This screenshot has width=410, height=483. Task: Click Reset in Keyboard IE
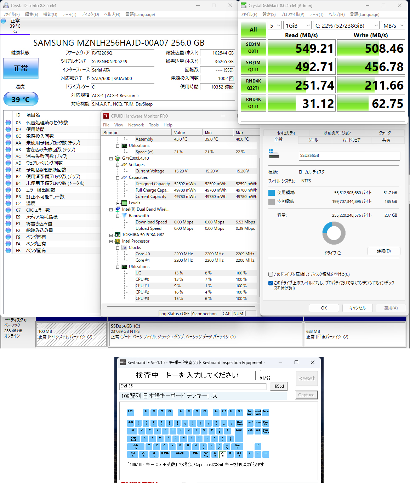(x=306, y=378)
